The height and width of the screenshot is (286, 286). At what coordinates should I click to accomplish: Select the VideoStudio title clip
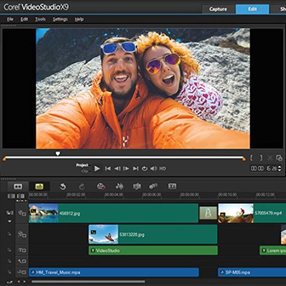[153, 251]
